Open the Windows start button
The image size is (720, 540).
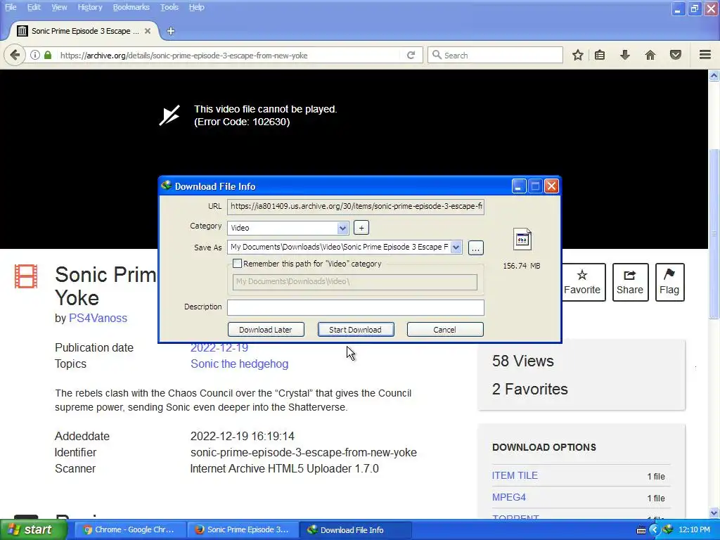(x=33, y=530)
